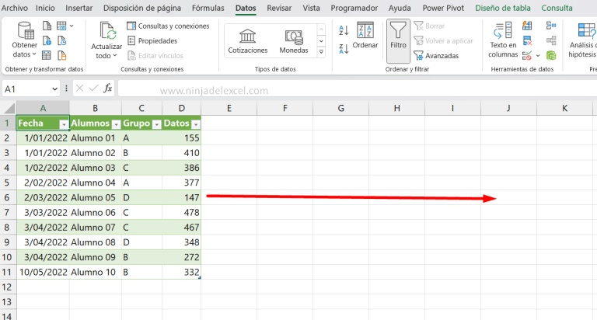Click the Select All corner triangle
Screen dimensions: 597x320
9,109
